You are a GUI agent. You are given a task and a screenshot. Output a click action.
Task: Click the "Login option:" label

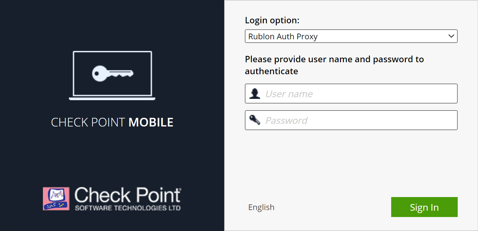[272, 20]
